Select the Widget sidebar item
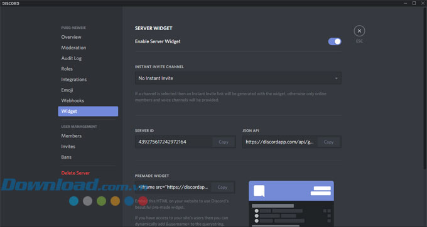427x227 pixels. click(88, 111)
